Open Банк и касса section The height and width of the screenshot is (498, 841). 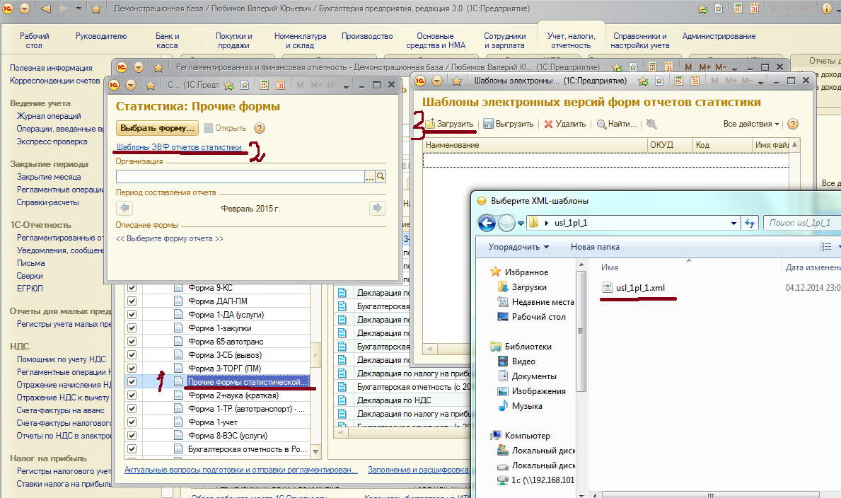coord(168,41)
